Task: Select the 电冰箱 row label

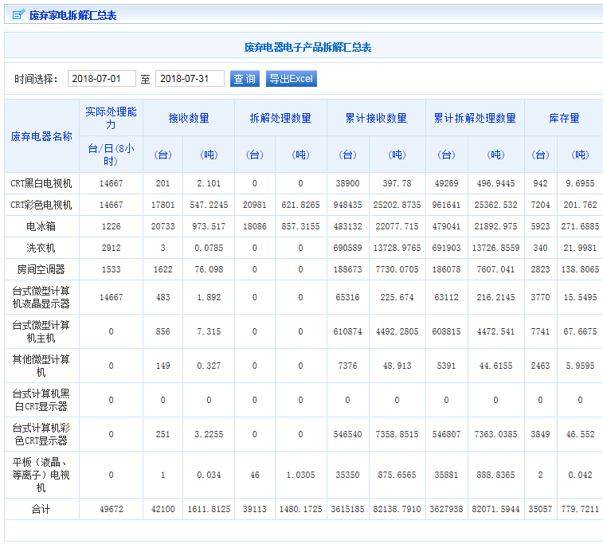Action: coord(41,226)
